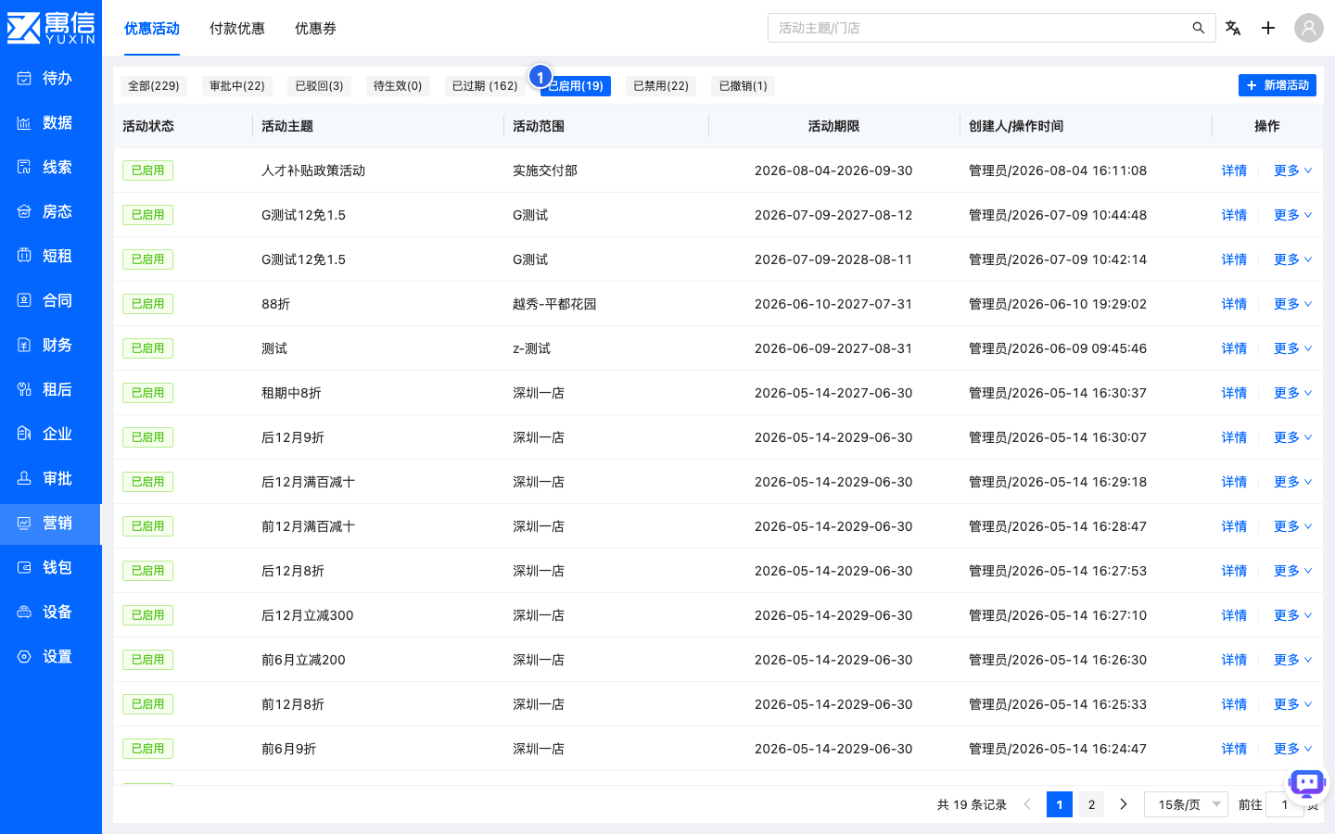Expand 更多 for 前12月满百减十 row
The height and width of the screenshot is (834, 1335).
coord(1293,526)
